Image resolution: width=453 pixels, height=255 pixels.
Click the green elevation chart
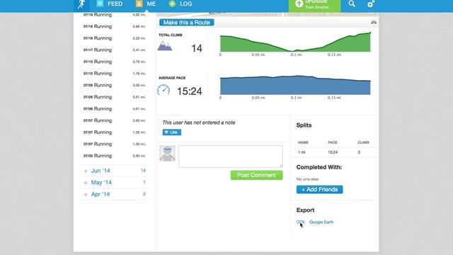pyautogui.click(x=295, y=42)
